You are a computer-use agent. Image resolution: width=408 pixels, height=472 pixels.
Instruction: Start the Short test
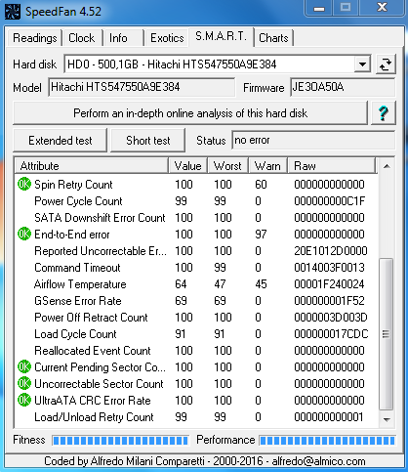pos(148,141)
